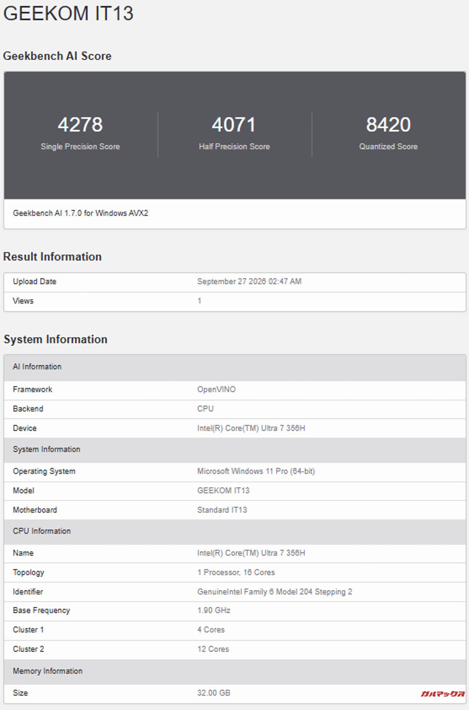Click the Views count value 1

(199, 301)
